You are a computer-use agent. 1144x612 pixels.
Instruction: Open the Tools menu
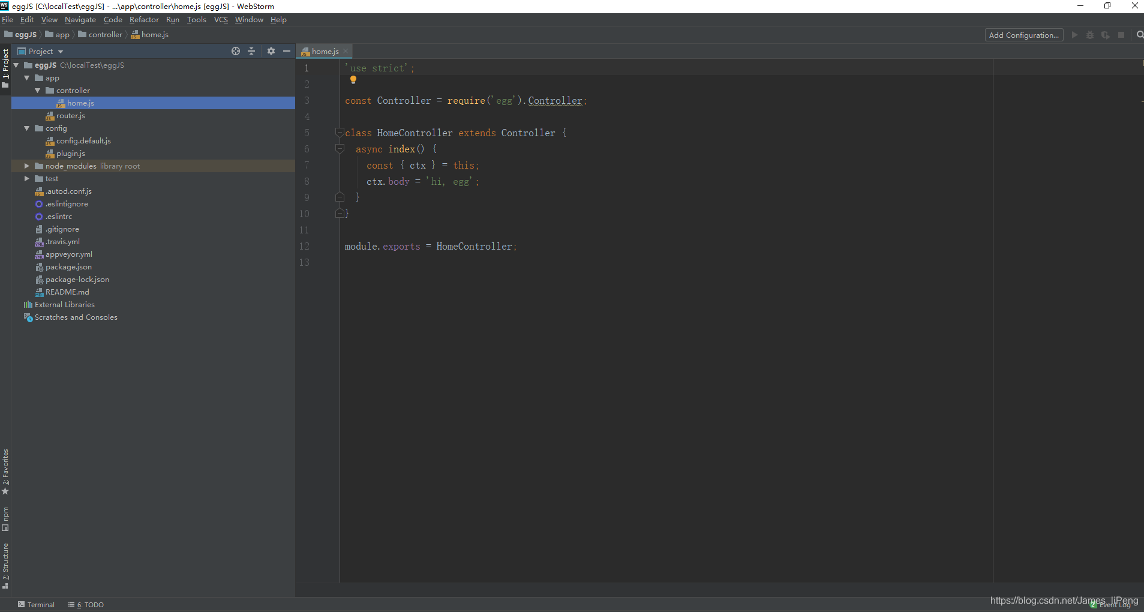click(197, 20)
